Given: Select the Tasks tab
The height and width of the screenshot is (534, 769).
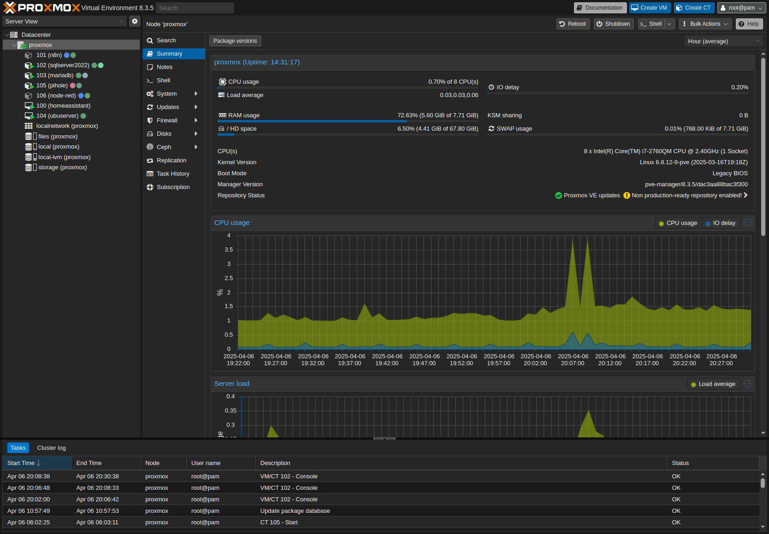Looking at the screenshot, I should [18, 448].
